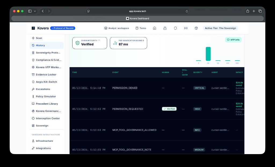Sort by the EVENT column header
275x167 pixels.
pos(115,72)
